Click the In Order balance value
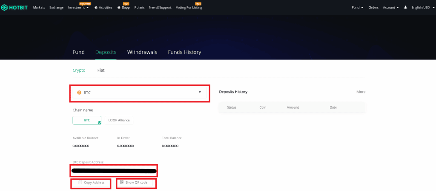 [126, 146]
